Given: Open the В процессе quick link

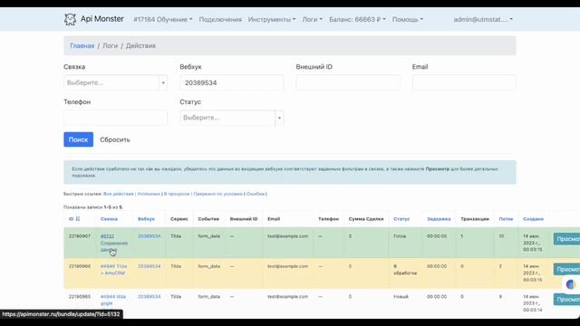Looking at the screenshot, I should [177, 194].
